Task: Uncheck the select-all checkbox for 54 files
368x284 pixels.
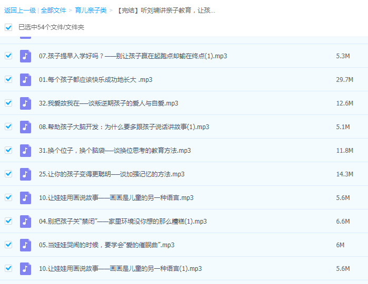Action: click(8, 27)
